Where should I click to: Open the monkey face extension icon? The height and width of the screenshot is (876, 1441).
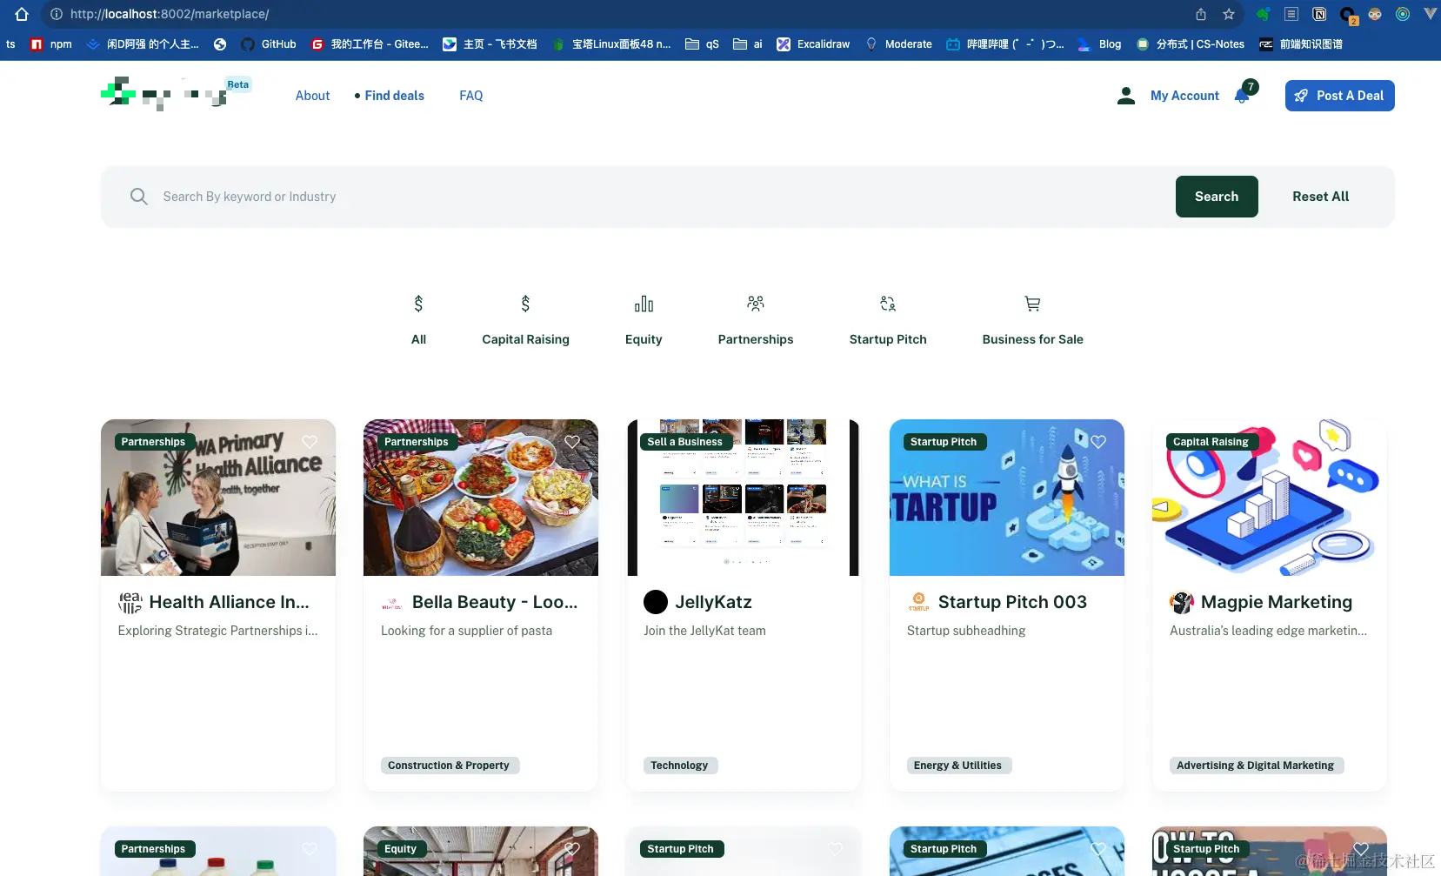[x=1375, y=14]
